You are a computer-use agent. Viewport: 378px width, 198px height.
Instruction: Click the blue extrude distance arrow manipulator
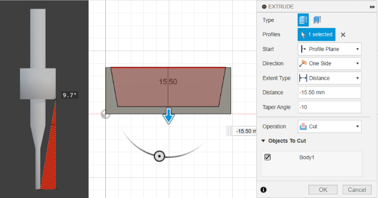(x=168, y=116)
